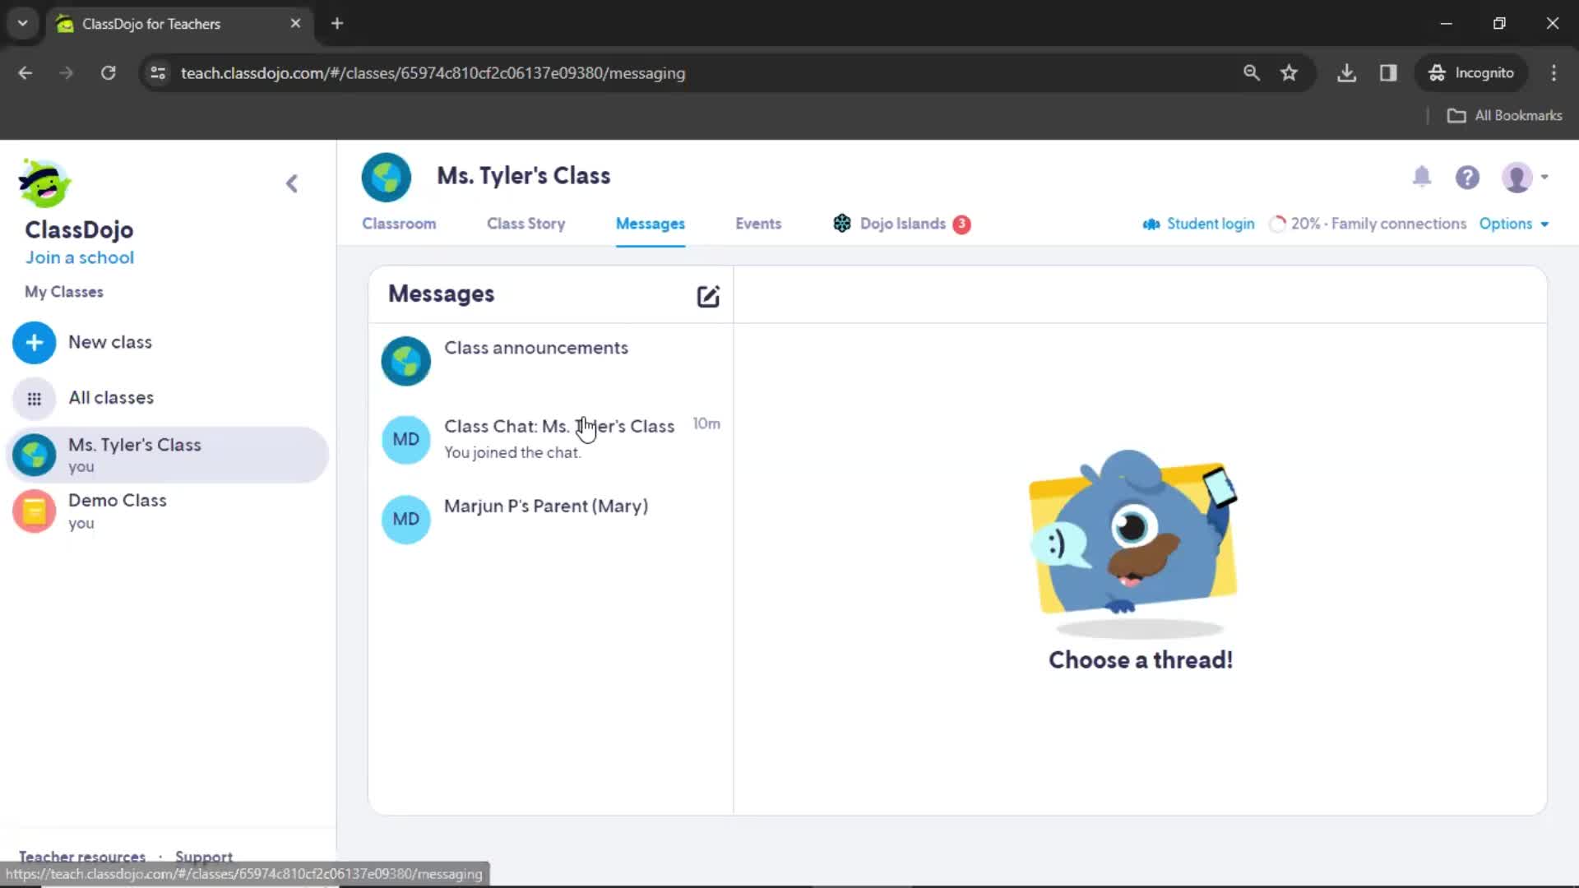Toggle the browser side panel icon
Viewport: 1579px width, 888px height.
[x=1388, y=73]
